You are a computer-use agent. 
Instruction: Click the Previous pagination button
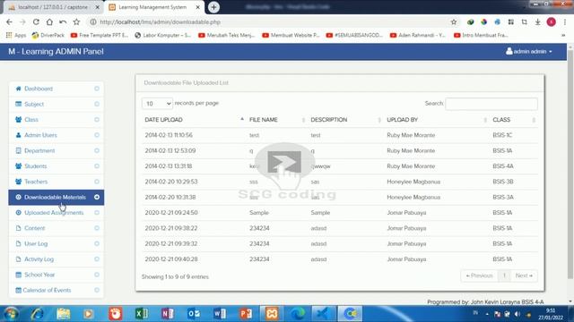[x=479, y=275]
